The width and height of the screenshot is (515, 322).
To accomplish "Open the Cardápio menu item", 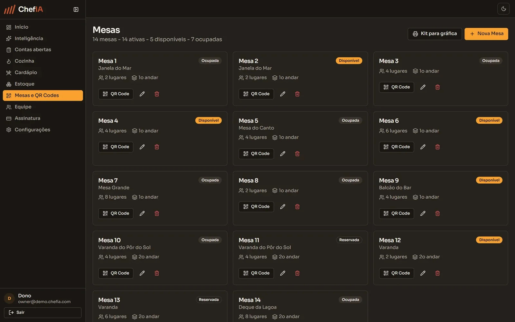I will 43,73.
